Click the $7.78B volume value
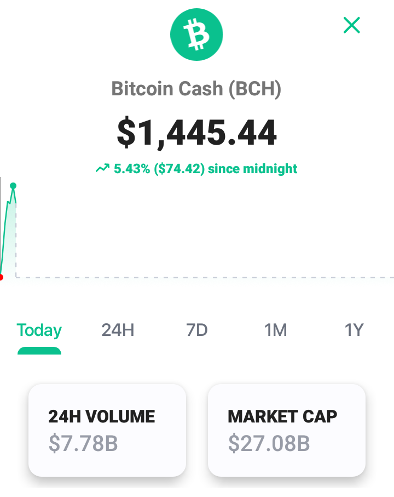394x497 pixels. point(83,443)
